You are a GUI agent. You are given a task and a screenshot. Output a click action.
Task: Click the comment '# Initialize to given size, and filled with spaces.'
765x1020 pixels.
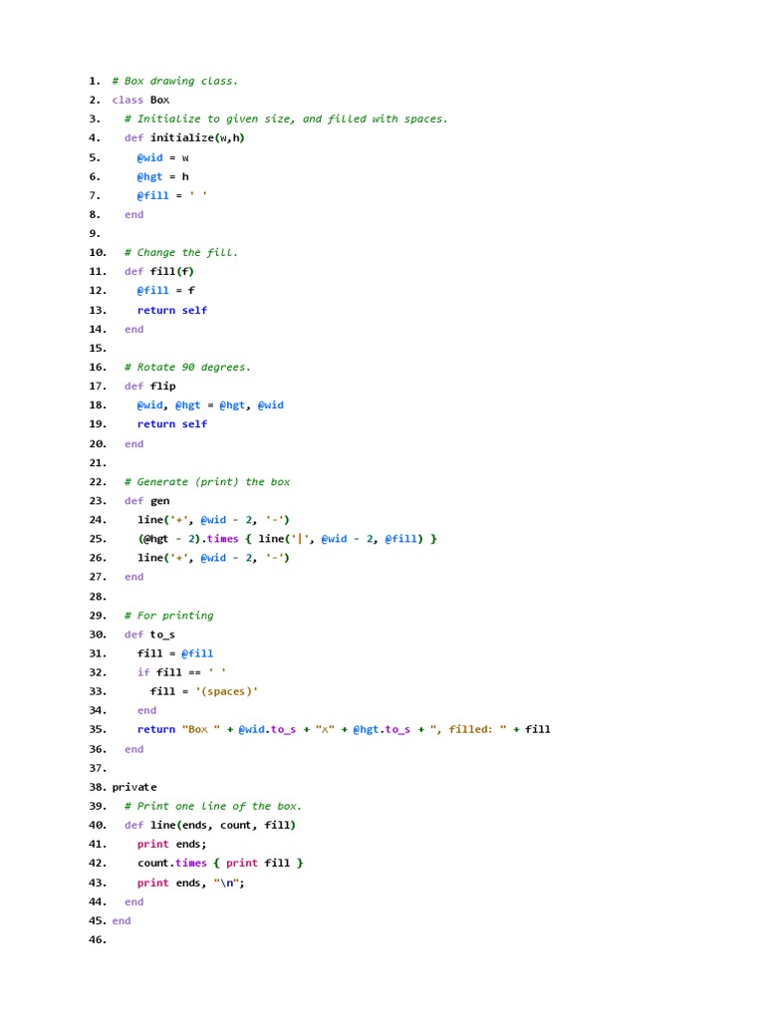[x=286, y=119]
